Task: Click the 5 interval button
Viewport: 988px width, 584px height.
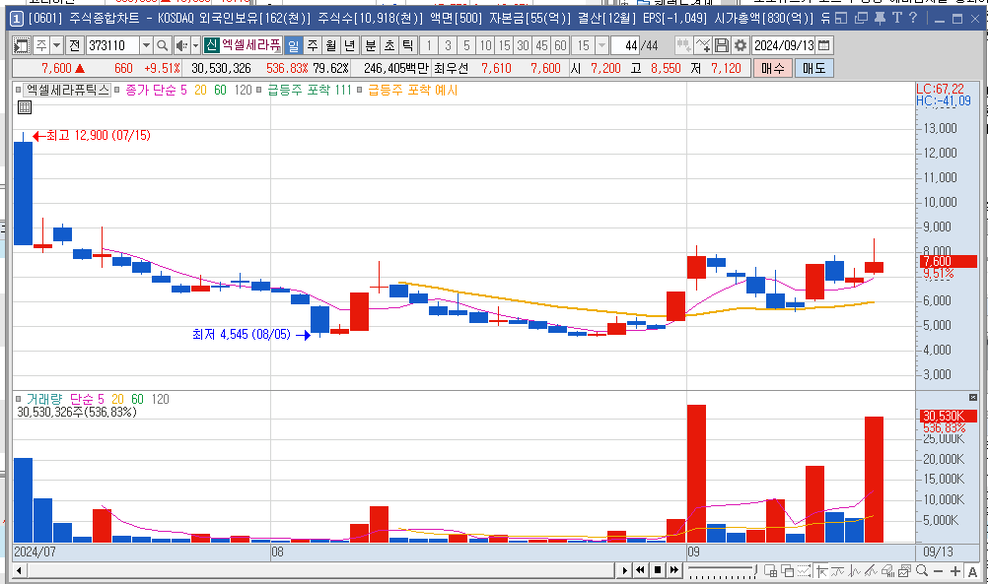Action: click(466, 45)
